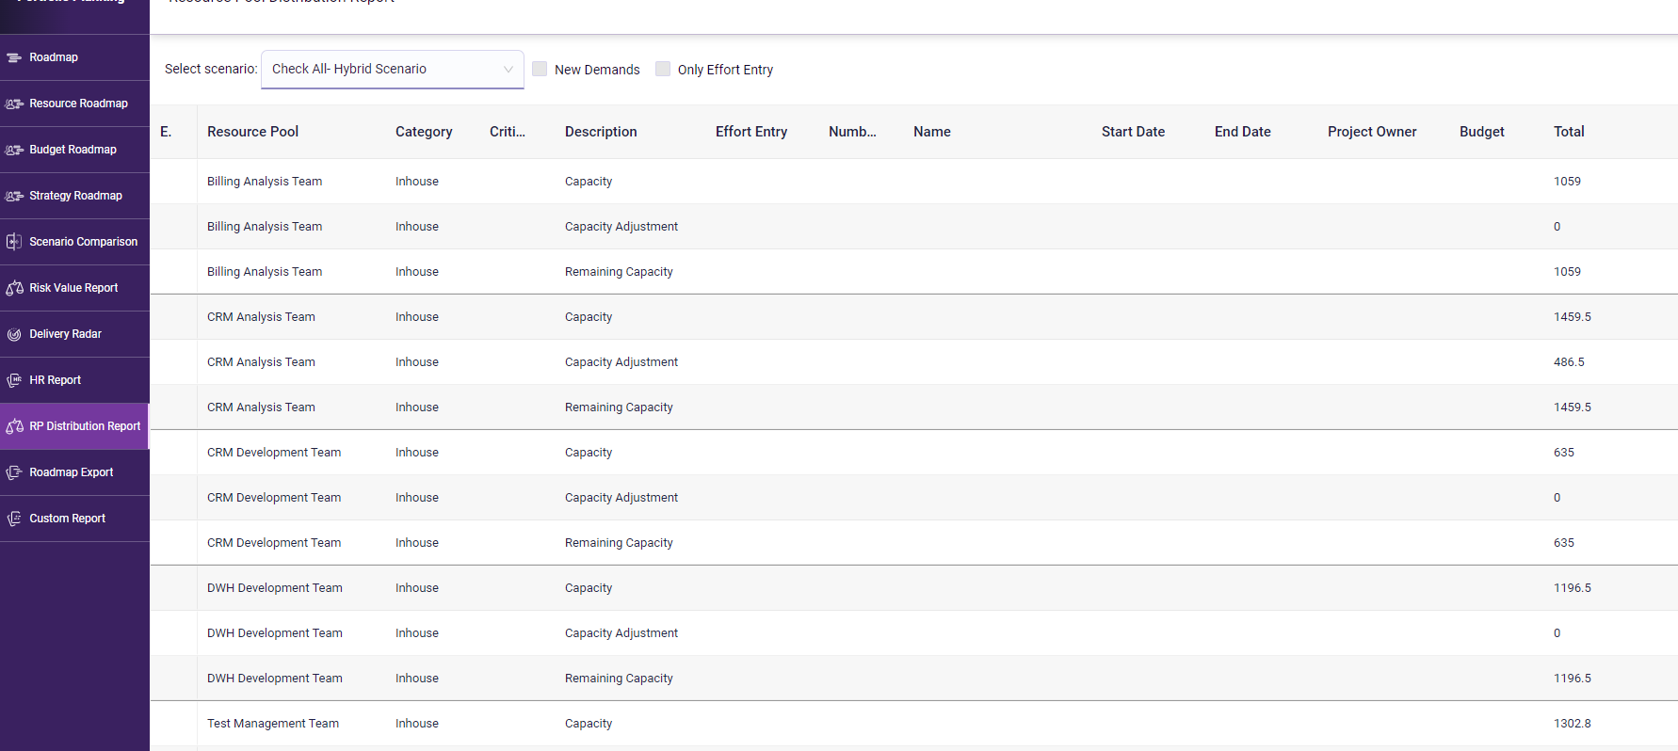
Task: Click the E. column header
Action: point(166,132)
